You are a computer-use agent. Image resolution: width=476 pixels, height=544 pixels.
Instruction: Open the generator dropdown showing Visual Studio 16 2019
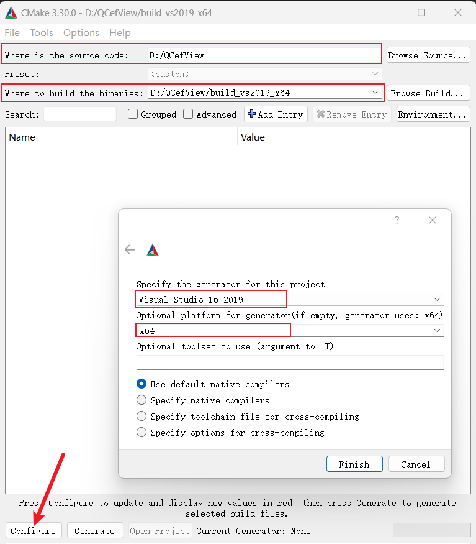tap(290, 299)
